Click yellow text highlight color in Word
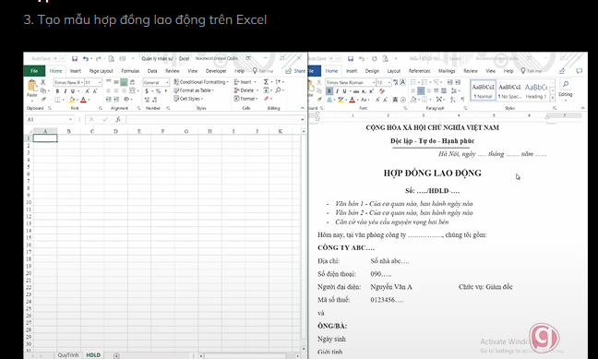The image size is (598, 359). point(341,100)
